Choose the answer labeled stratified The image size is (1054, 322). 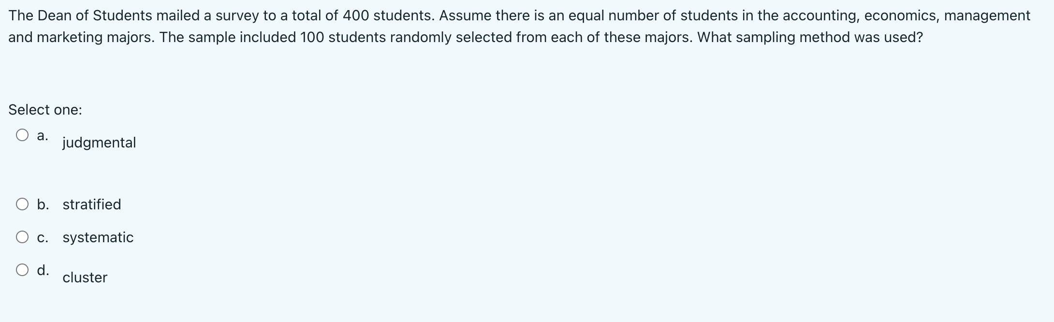pos(91,205)
